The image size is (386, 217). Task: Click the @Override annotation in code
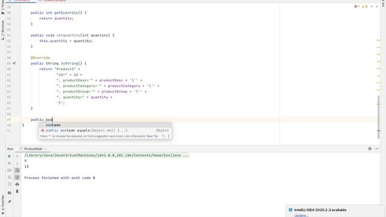[x=40, y=58]
